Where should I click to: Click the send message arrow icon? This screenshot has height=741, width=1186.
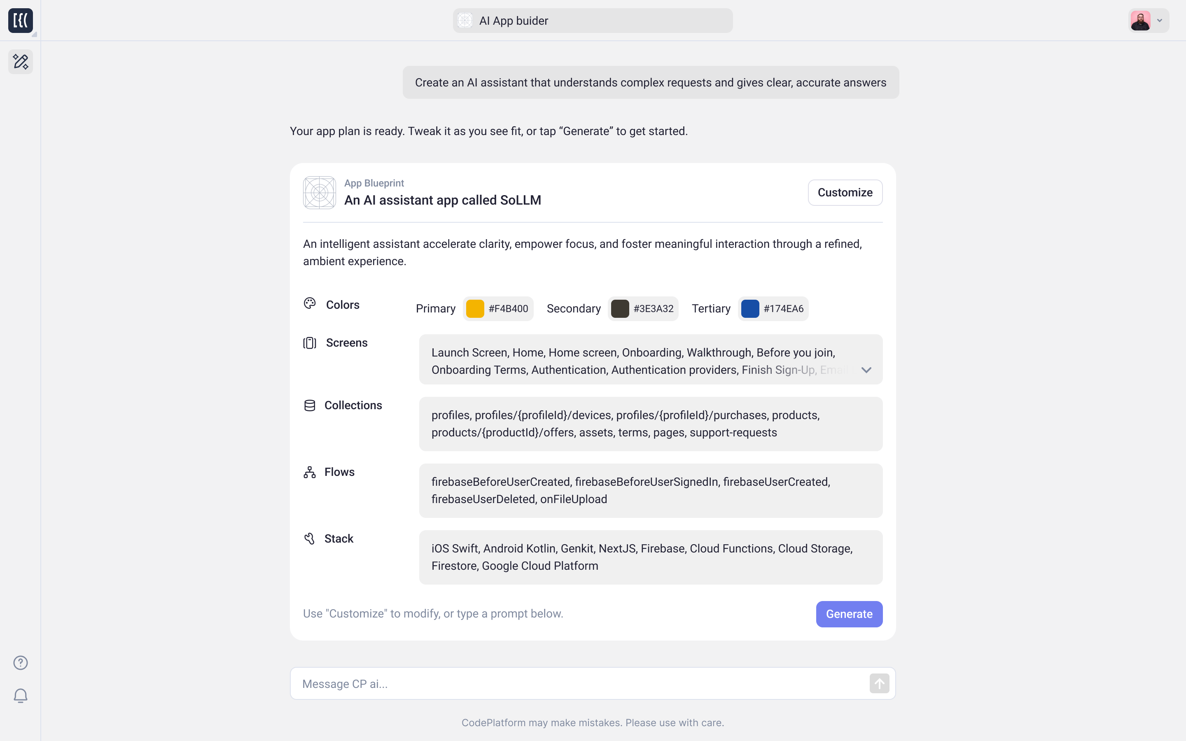coord(879,683)
